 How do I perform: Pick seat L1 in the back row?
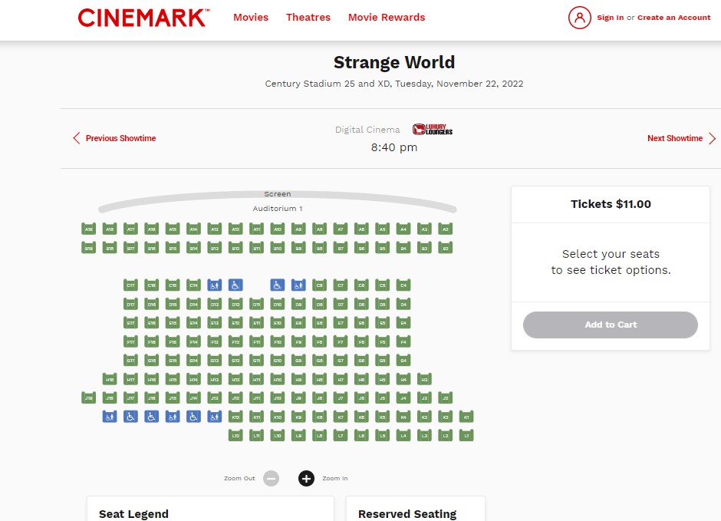(466, 435)
